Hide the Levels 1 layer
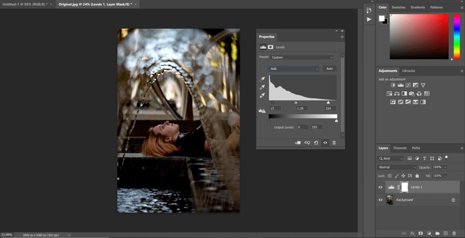Viewport: 465px width, 238px height. click(380, 187)
